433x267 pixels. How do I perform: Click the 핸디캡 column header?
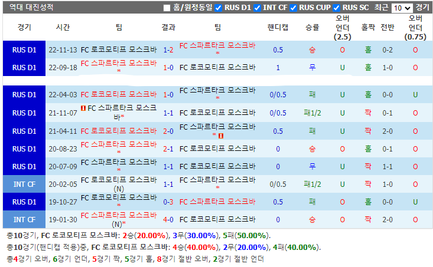pyautogui.click(x=278, y=27)
